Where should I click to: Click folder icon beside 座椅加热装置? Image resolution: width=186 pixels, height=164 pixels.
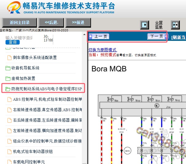coord(8,79)
